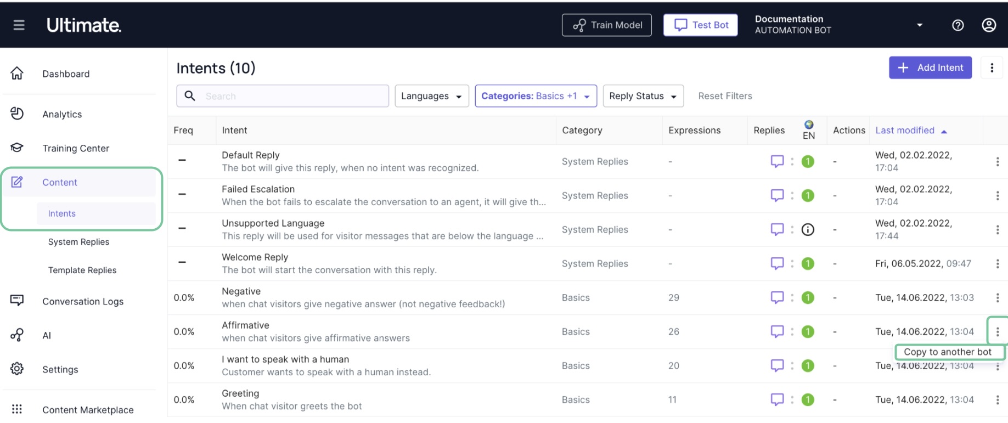
Task: Click the Add Intent button
Action: (x=930, y=67)
